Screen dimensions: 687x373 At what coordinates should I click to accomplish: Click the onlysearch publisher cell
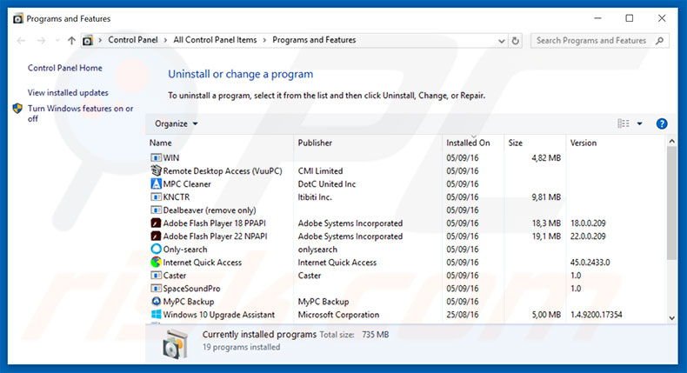click(x=317, y=250)
